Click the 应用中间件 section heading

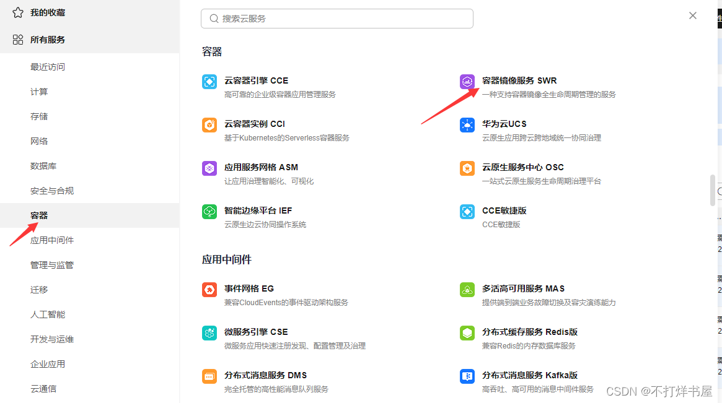pos(227,259)
